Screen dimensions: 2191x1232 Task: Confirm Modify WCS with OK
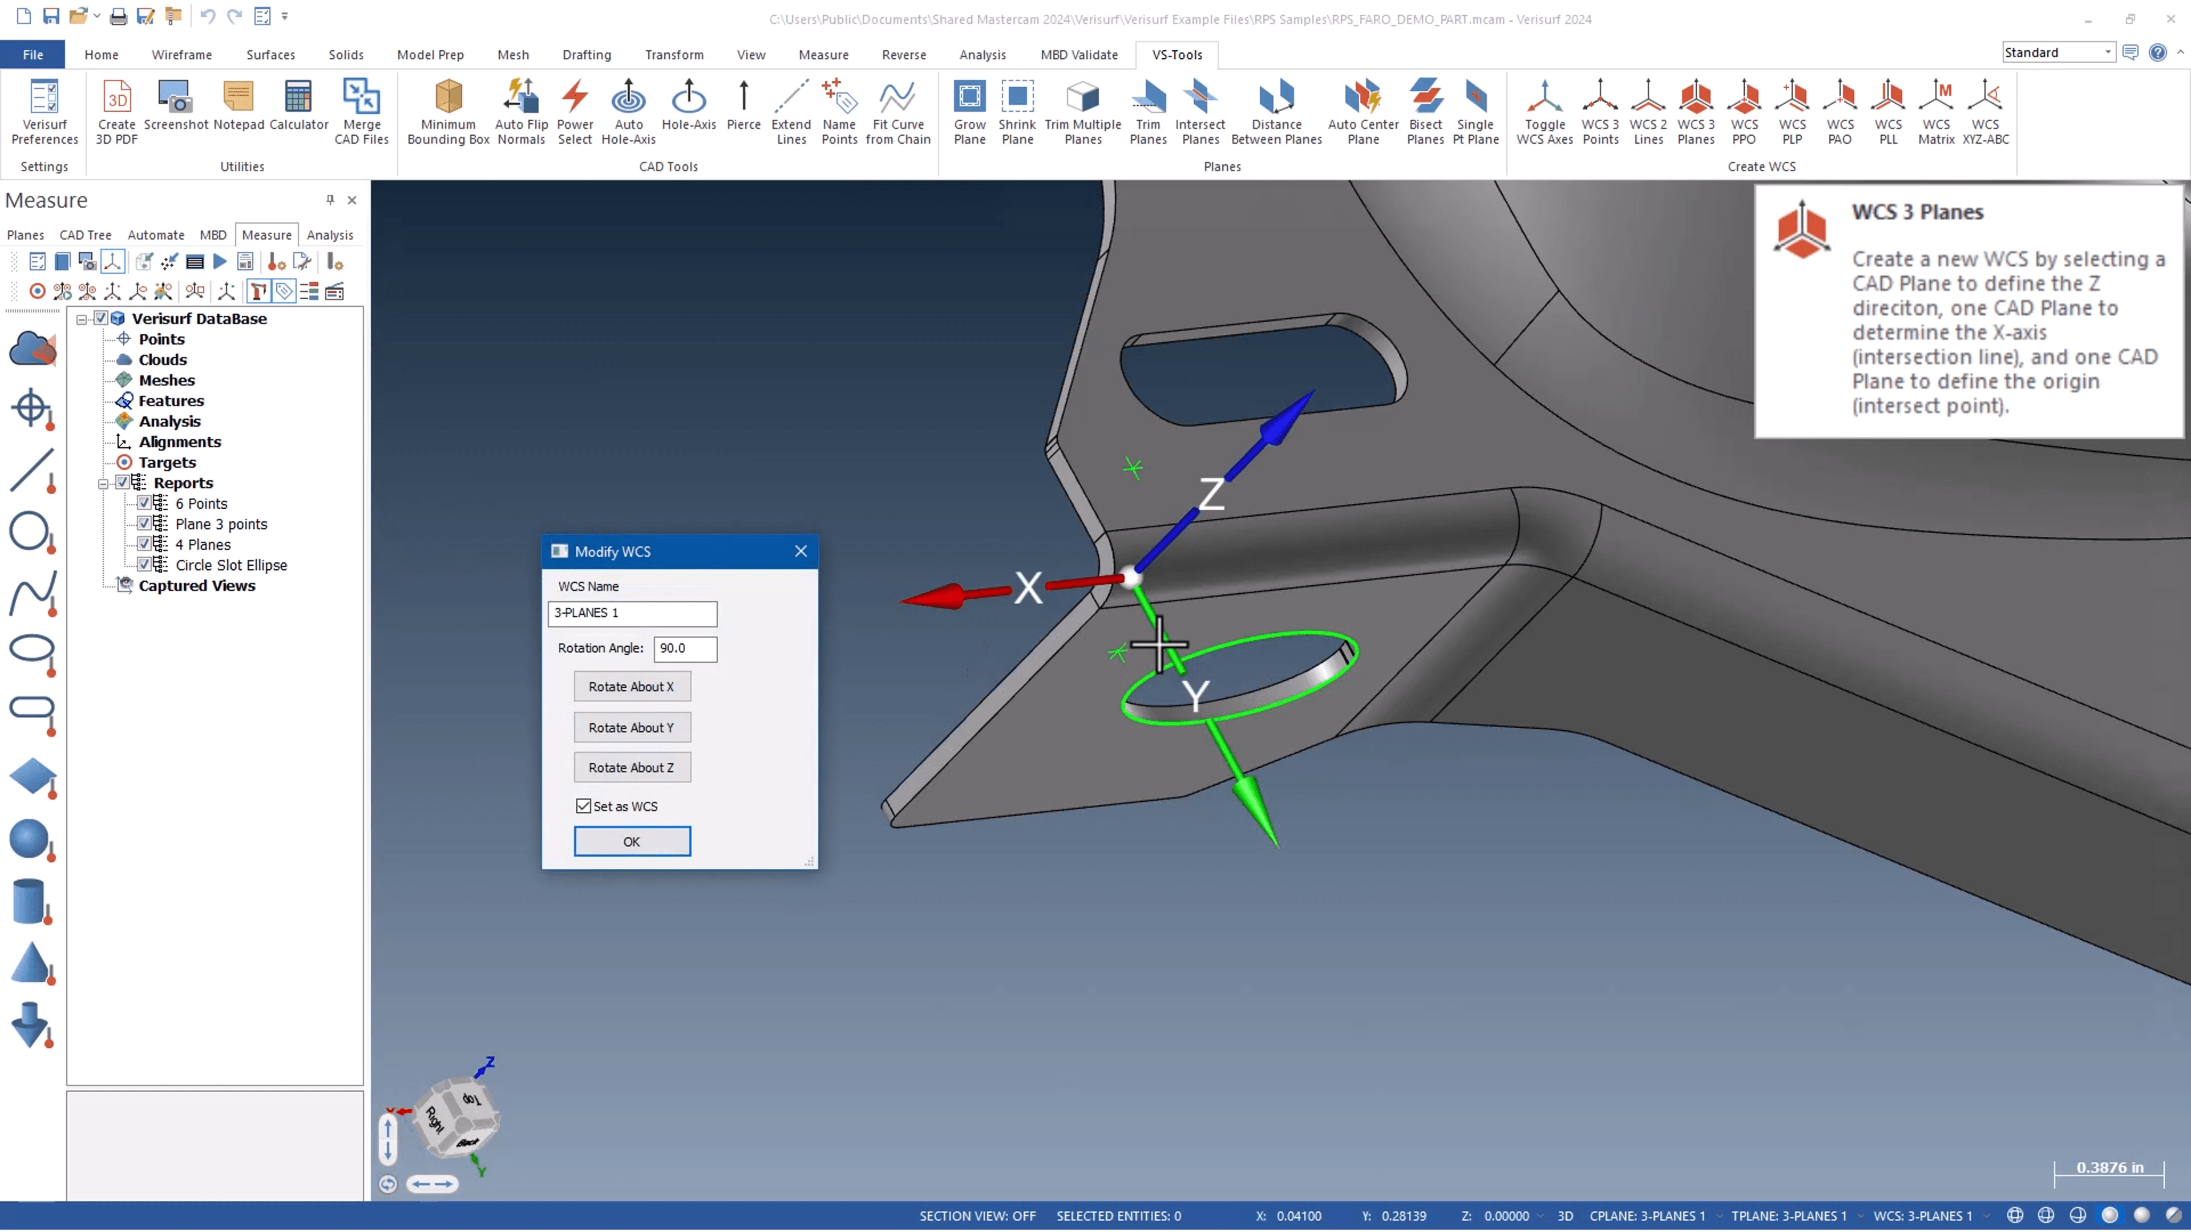tap(632, 842)
